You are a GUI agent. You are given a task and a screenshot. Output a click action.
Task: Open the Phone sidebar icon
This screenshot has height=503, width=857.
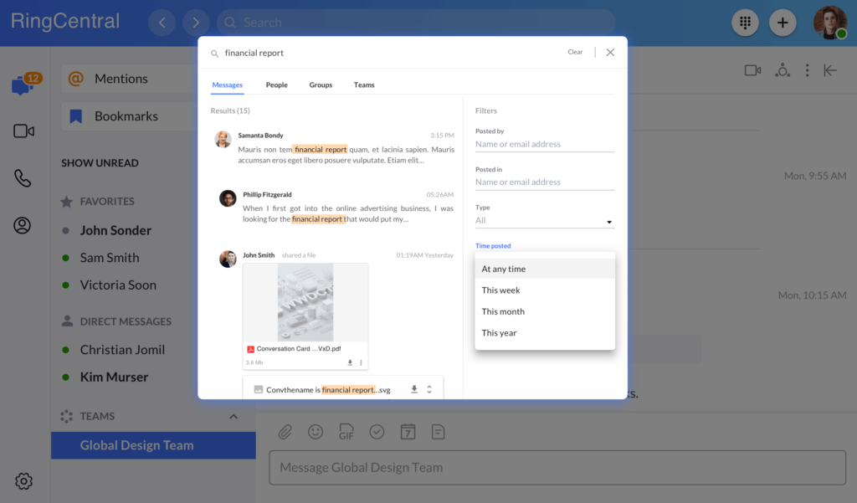click(23, 178)
